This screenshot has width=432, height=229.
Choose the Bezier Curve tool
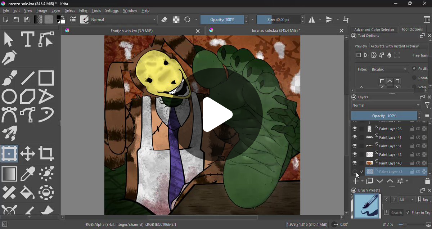pos(9,116)
